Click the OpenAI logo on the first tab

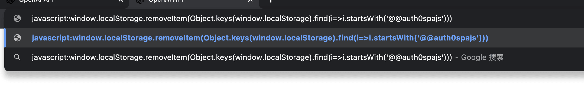tap(10, 1)
